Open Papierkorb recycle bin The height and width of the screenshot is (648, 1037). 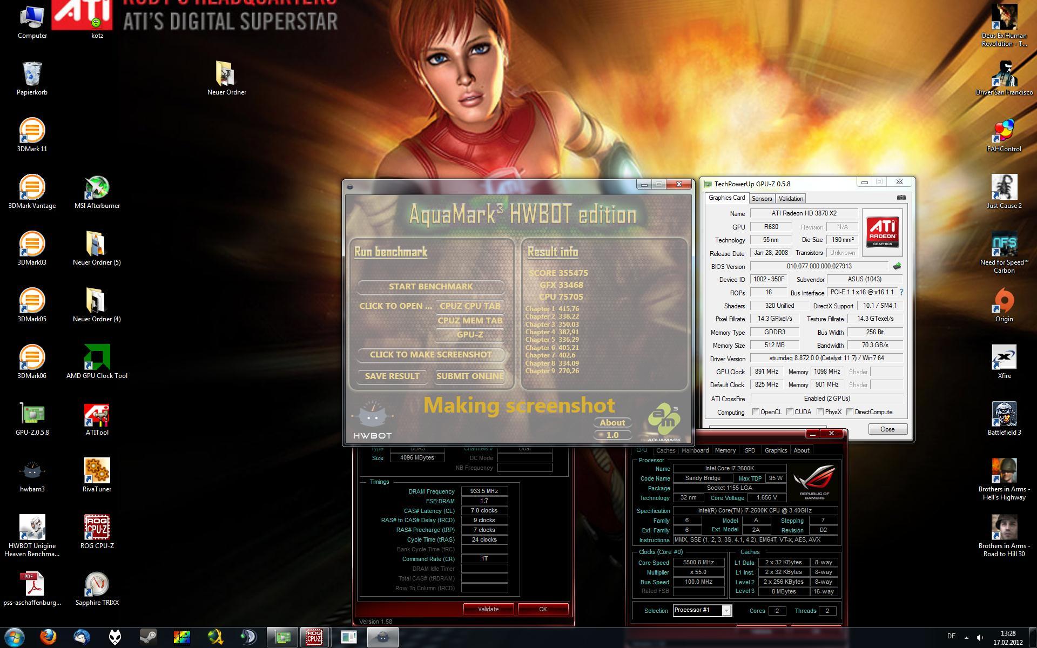coord(32,78)
